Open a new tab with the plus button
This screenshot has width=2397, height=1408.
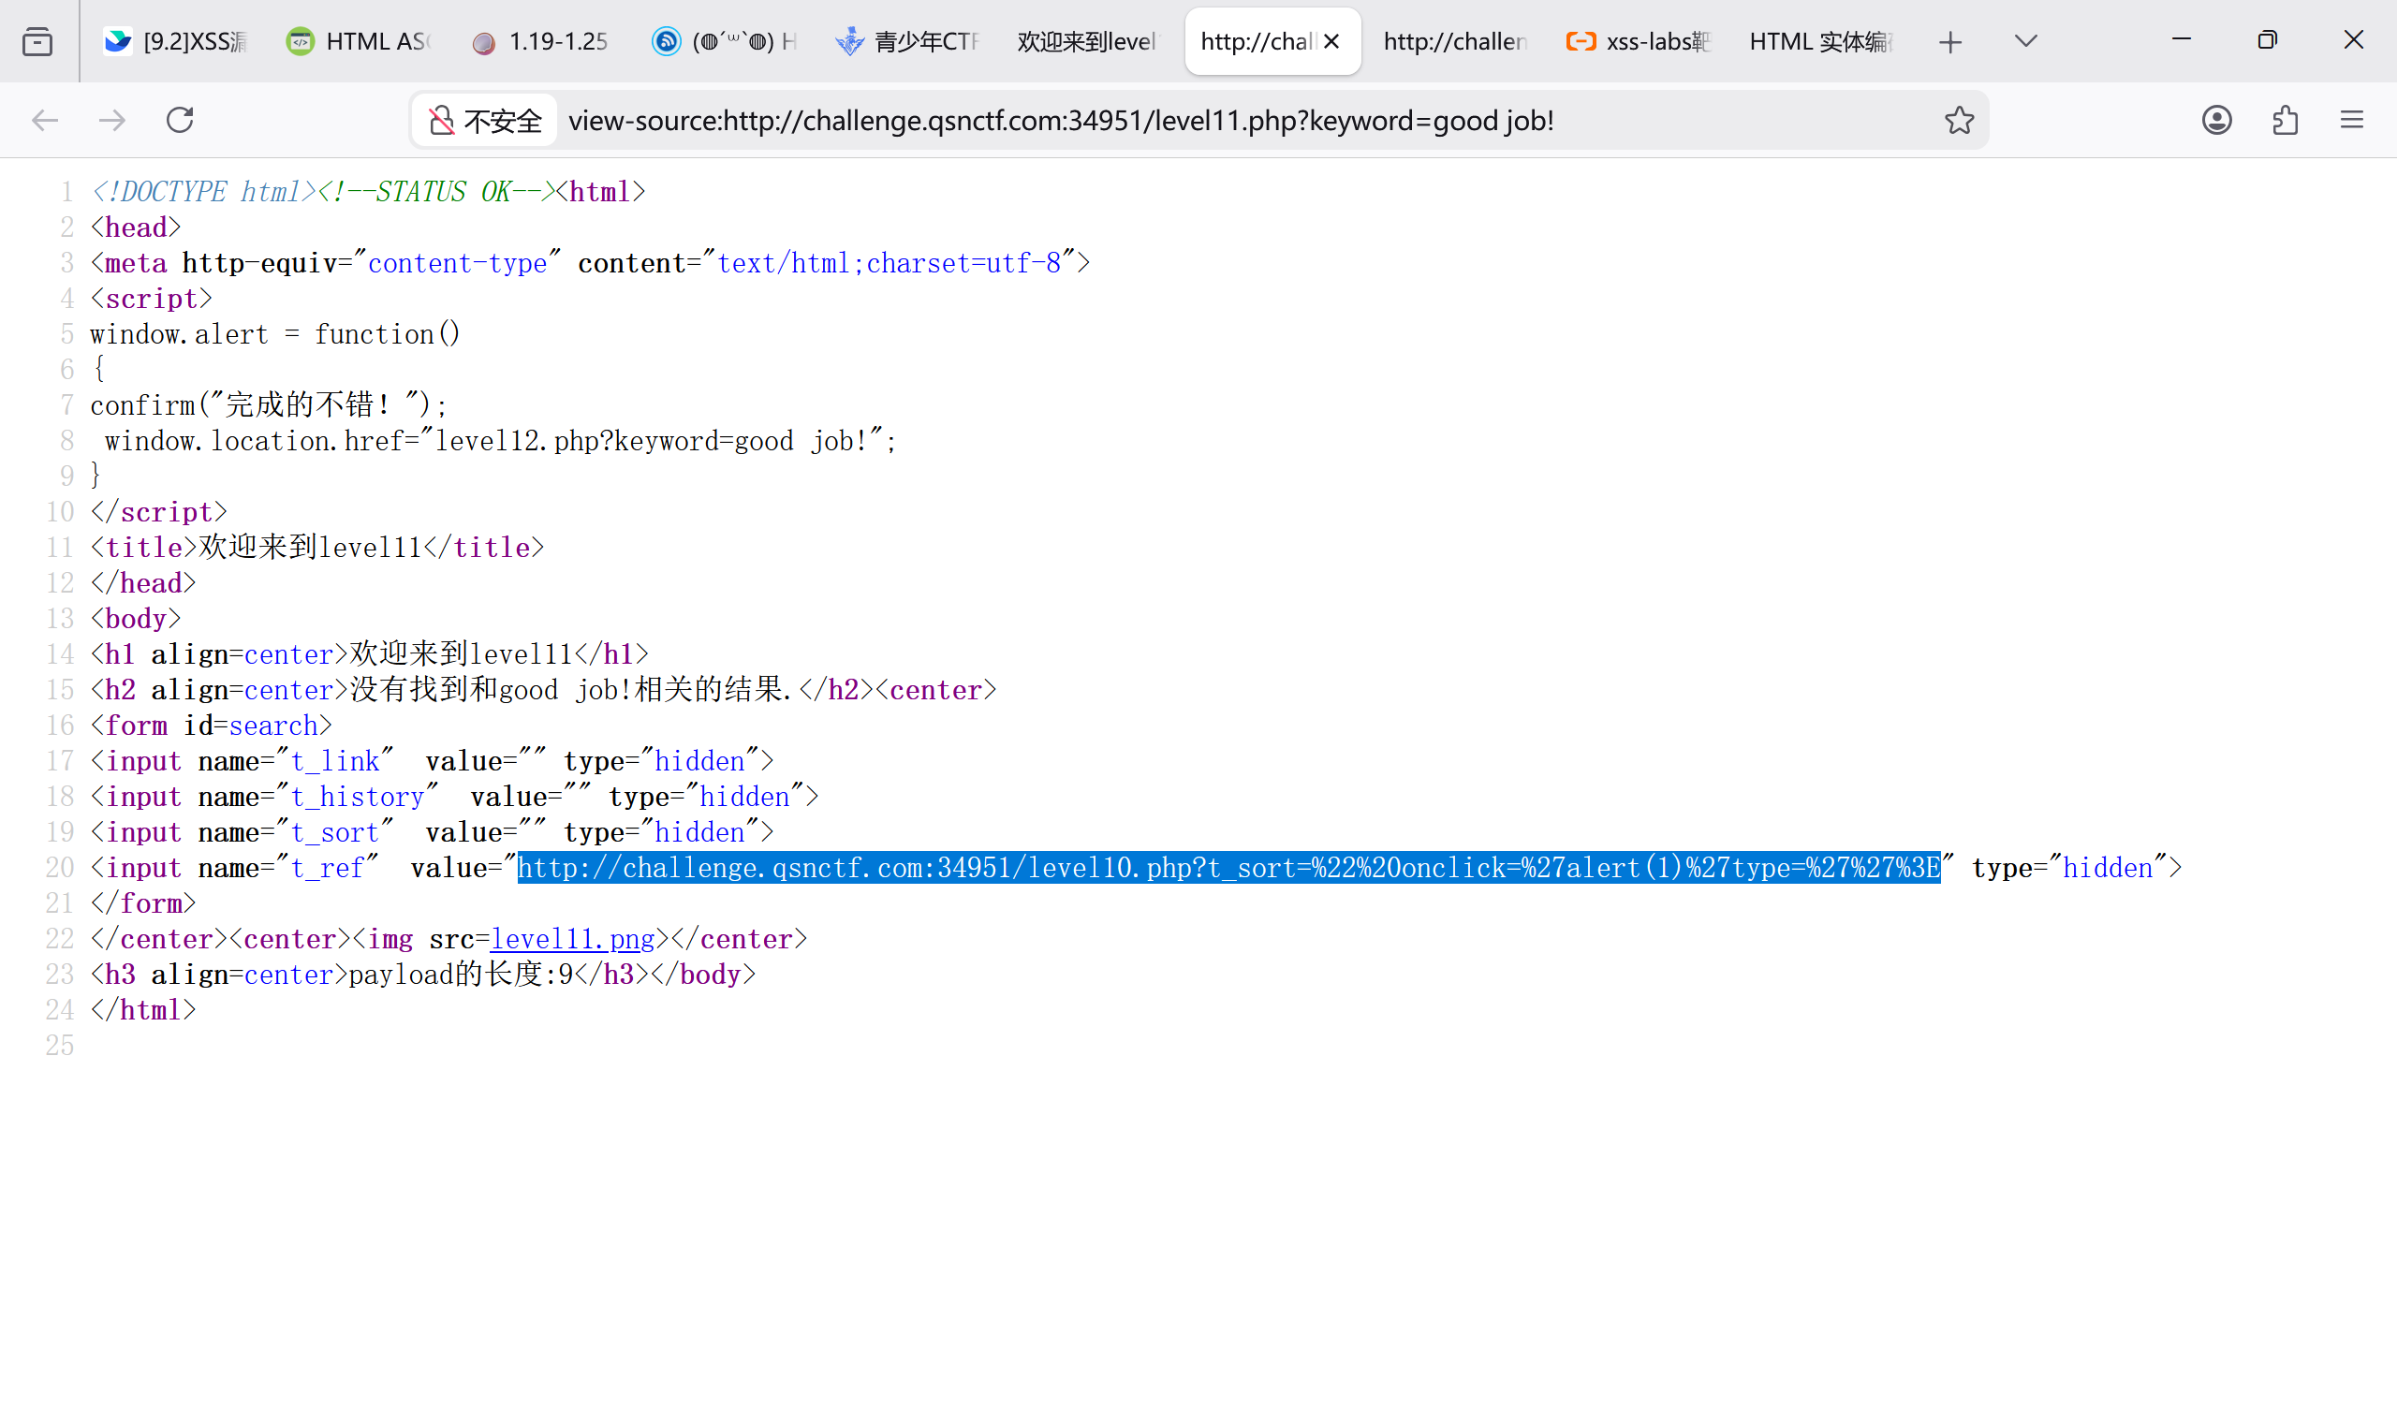coord(1950,42)
